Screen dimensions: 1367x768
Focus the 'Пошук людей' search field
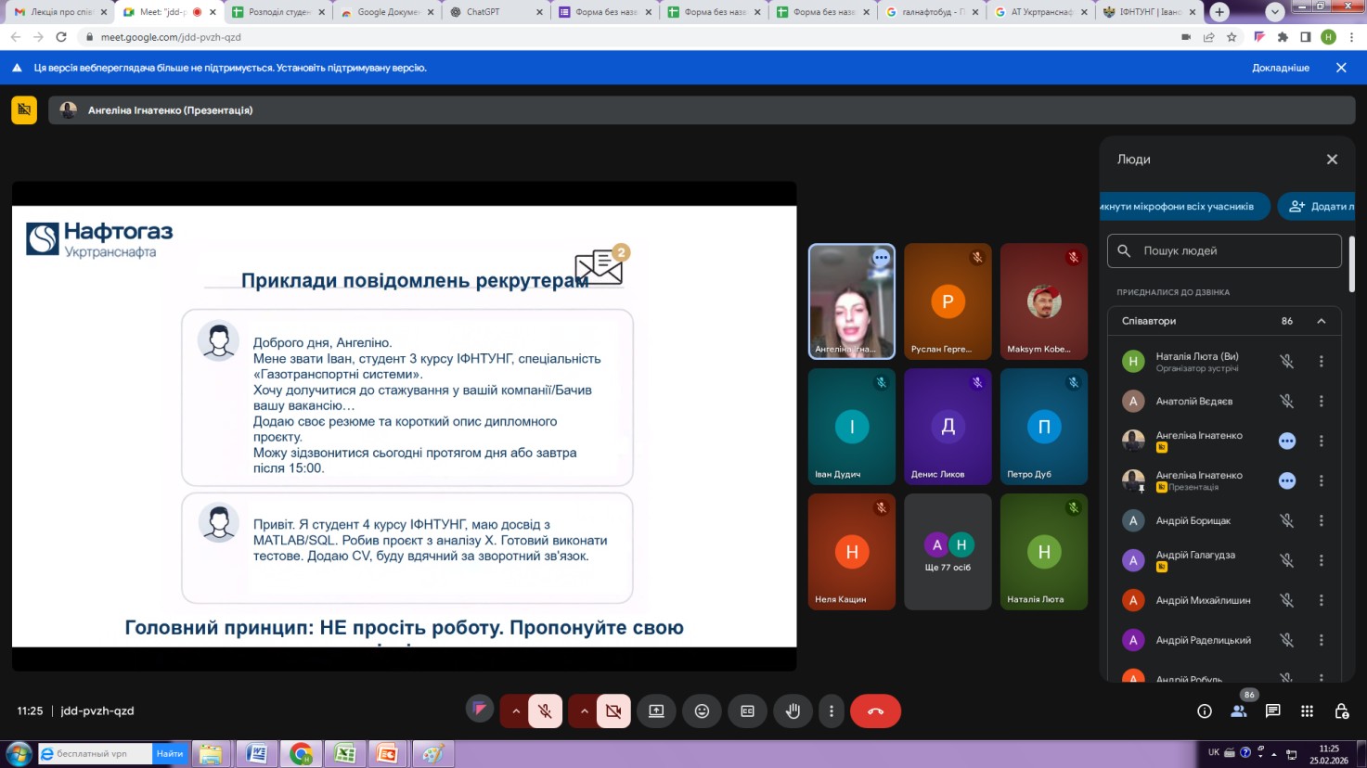pyautogui.click(x=1224, y=251)
